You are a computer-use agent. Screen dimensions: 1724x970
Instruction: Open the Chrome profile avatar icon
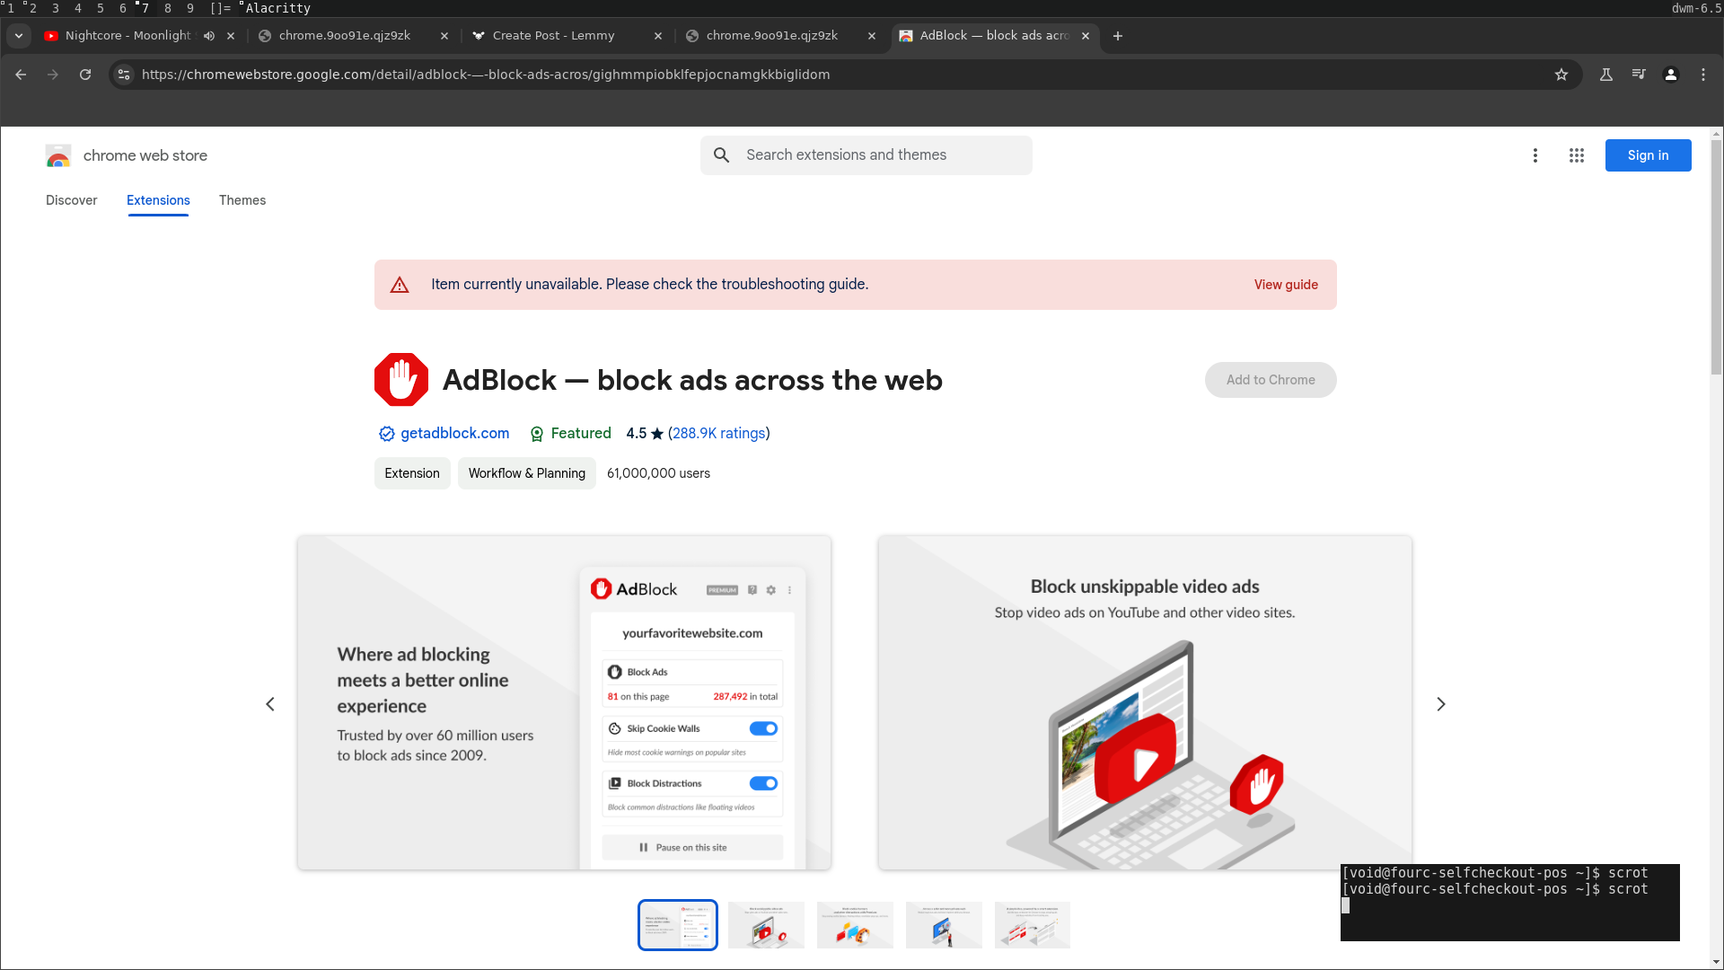coord(1671,75)
